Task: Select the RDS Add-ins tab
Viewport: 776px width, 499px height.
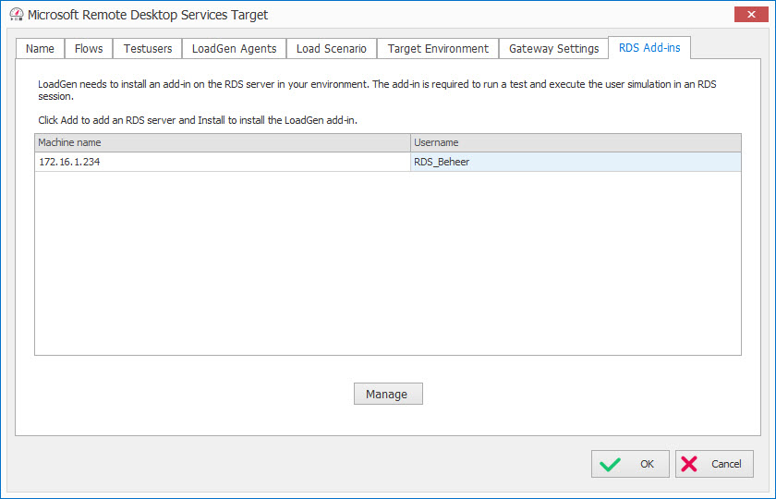Action: coord(649,47)
